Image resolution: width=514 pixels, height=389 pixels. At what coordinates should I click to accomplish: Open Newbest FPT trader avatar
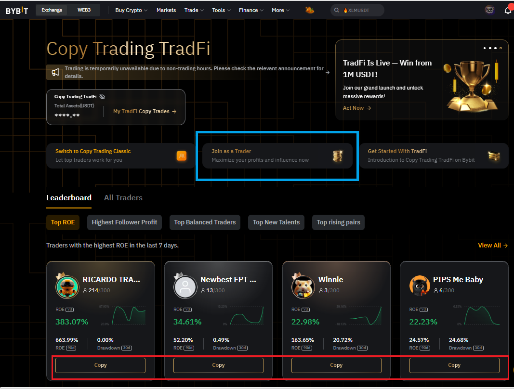click(185, 287)
